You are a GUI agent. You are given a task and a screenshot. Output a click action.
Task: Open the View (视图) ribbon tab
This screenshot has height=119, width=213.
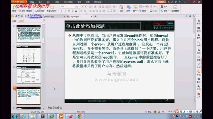tap(88, 2)
